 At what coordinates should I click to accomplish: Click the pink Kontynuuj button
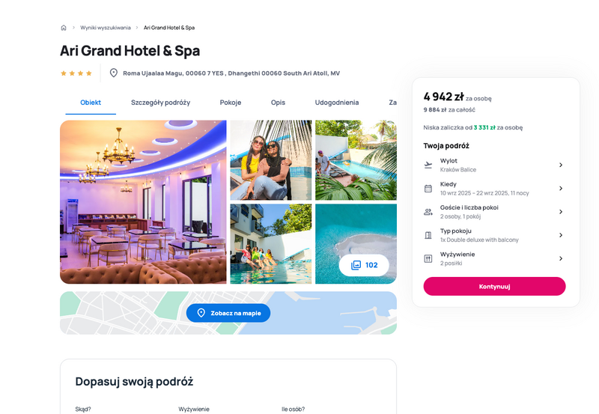(494, 287)
